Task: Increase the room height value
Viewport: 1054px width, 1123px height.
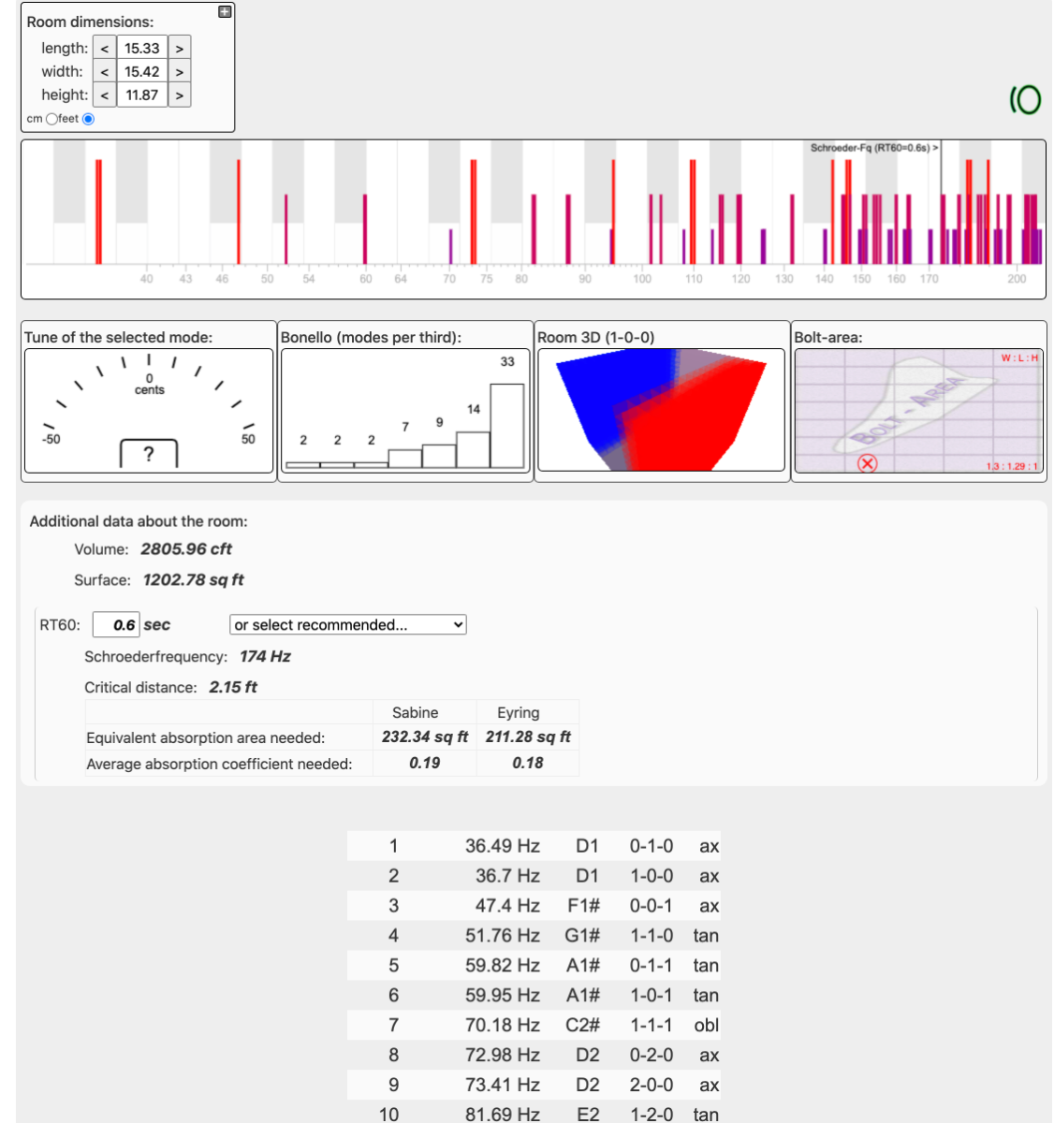Action: [180, 95]
